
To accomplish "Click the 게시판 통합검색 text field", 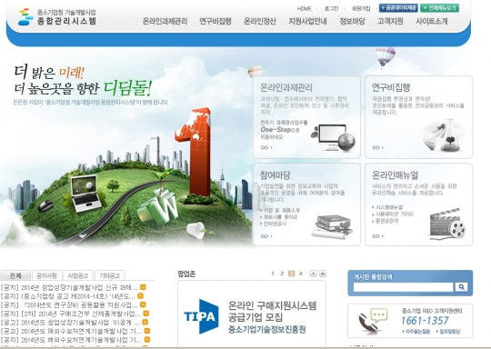I will coord(404,287).
